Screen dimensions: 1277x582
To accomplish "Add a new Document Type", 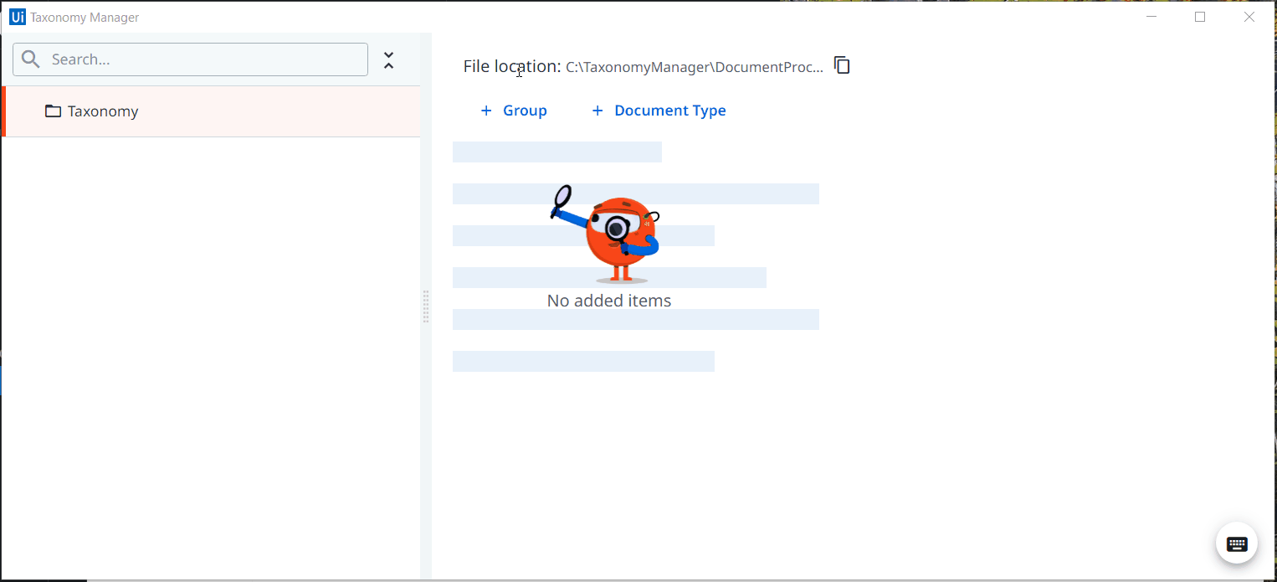I will click(x=659, y=111).
